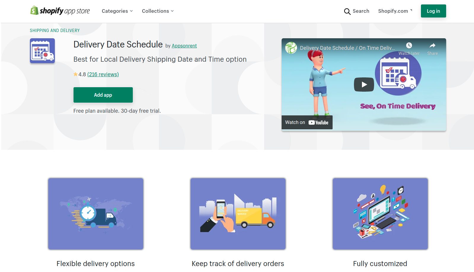Image resolution: width=474 pixels, height=272 pixels.
Task: Open the Shopify.com external link
Action: 395,11
